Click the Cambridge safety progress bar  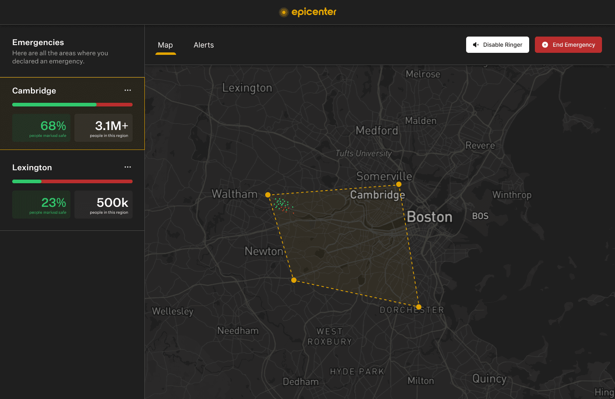72,104
